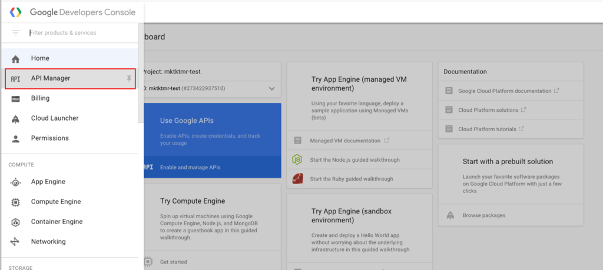Open Compute Engine sidebar entry

(69, 202)
